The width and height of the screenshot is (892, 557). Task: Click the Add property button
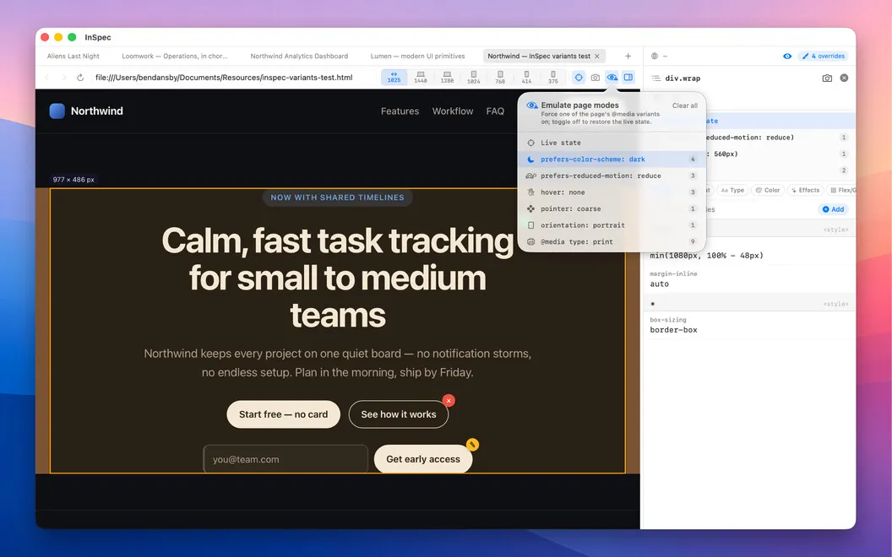pos(834,209)
